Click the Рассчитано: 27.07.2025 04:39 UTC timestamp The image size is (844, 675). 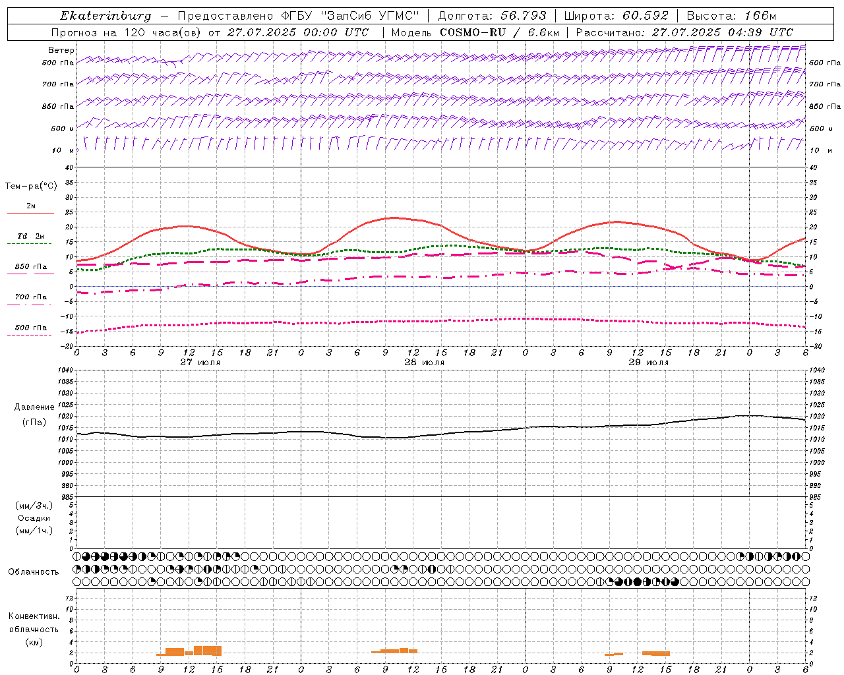pos(684,32)
